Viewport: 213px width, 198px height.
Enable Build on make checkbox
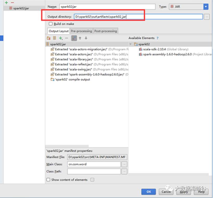tap(51, 24)
